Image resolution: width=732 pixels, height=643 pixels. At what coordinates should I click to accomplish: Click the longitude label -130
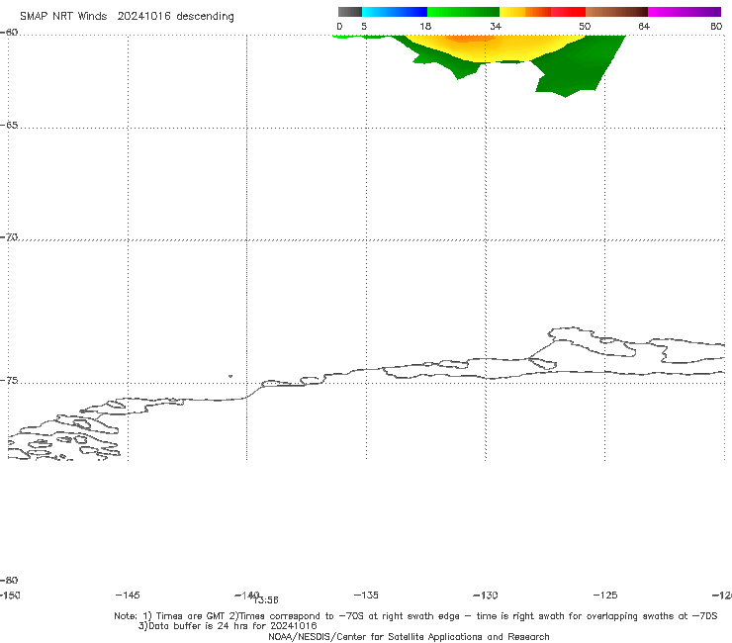click(x=486, y=595)
